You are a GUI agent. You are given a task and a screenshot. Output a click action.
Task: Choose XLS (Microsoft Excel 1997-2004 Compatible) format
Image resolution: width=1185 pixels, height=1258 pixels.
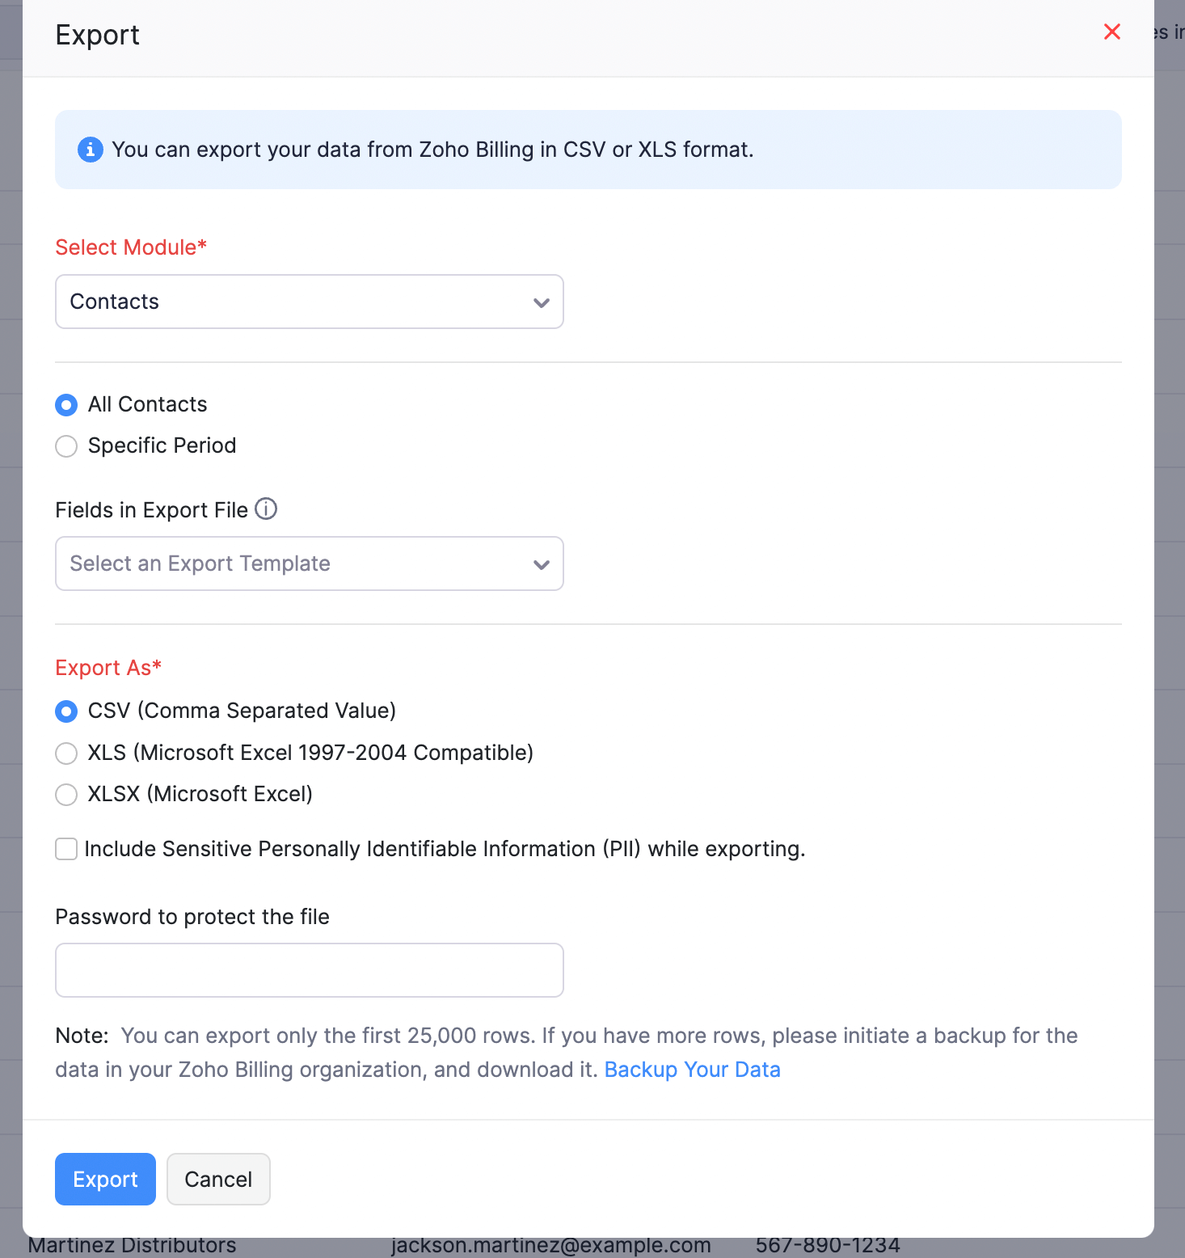point(66,754)
